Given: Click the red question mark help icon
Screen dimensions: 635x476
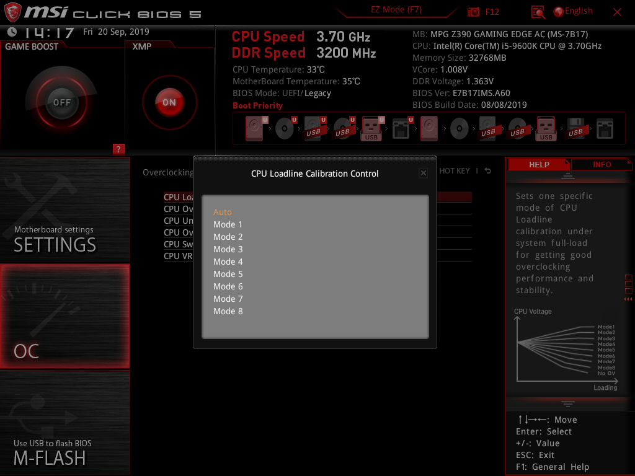Looking at the screenshot, I should (x=118, y=149).
